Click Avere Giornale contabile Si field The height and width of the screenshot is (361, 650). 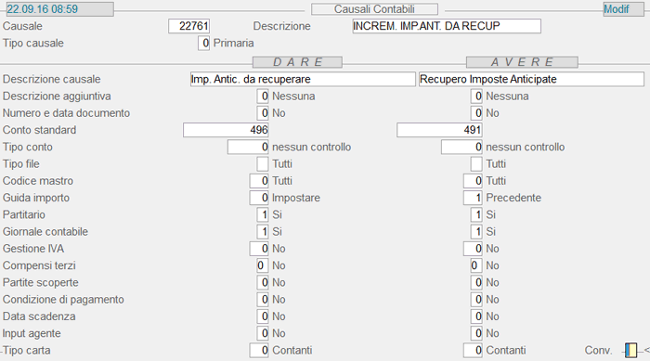tap(476, 232)
